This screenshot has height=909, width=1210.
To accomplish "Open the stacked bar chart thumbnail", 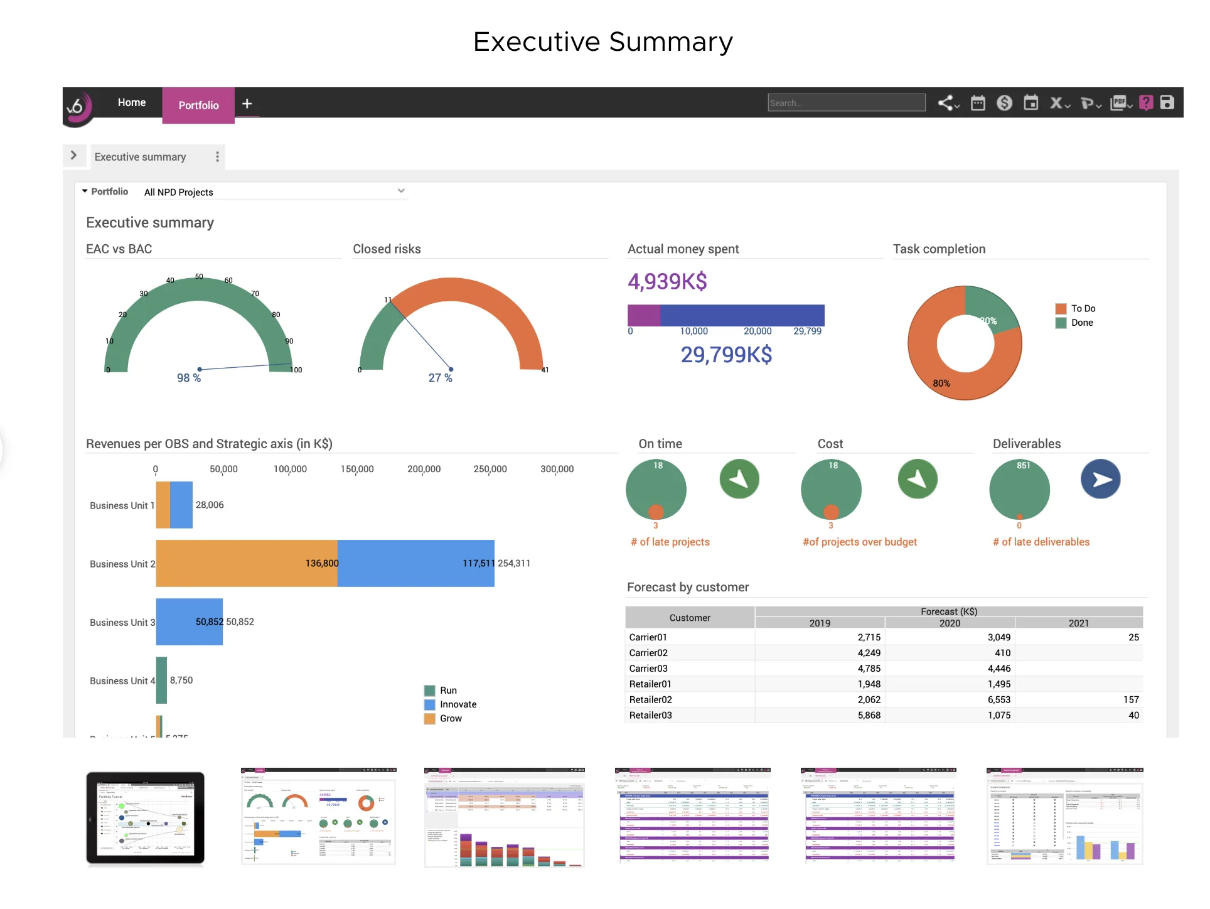I will [505, 817].
